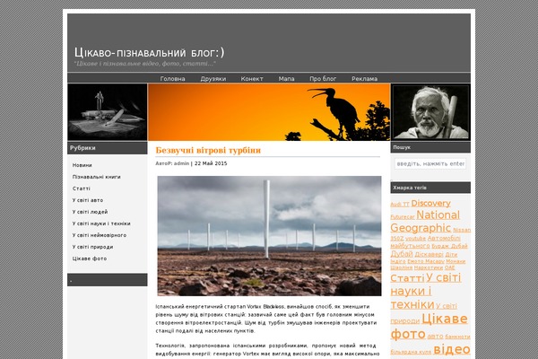Open У світі природи in Рубрики sidebar

click(92, 247)
